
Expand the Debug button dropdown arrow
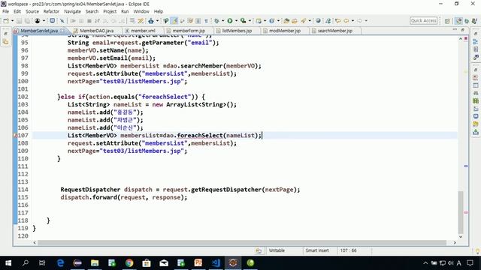click(222, 21)
